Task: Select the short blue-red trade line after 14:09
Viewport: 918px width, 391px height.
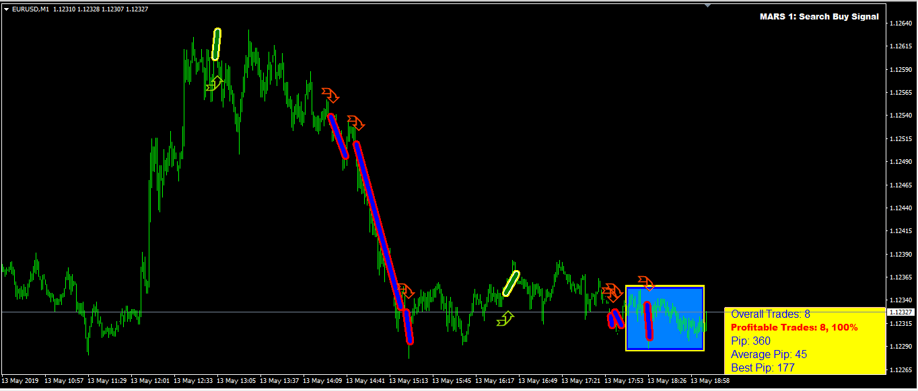Action: tap(338, 136)
